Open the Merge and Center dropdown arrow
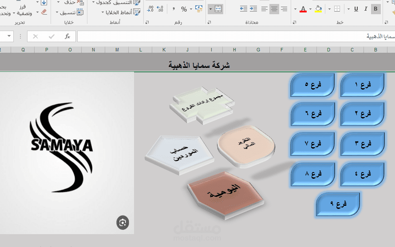The width and height of the screenshot is (395, 247). point(210,9)
